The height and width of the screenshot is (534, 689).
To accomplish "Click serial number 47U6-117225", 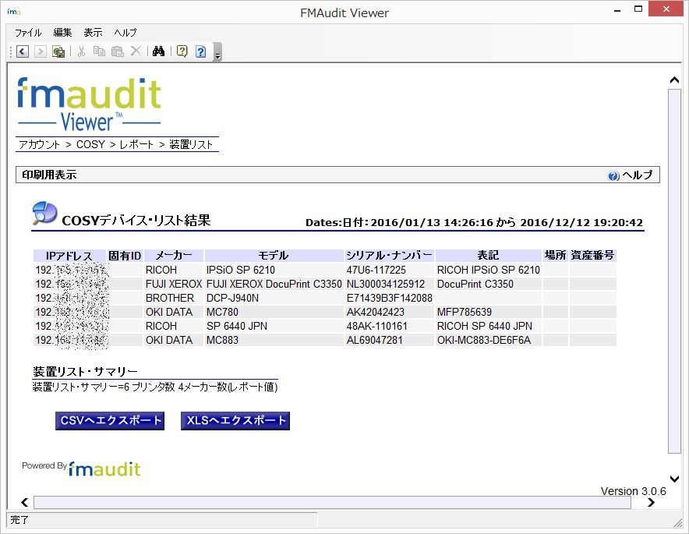I will pyautogui.click(x=376, y=270).
